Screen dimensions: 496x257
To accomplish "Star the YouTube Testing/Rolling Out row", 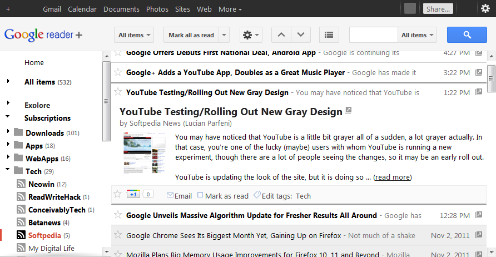I will point(118,92).
